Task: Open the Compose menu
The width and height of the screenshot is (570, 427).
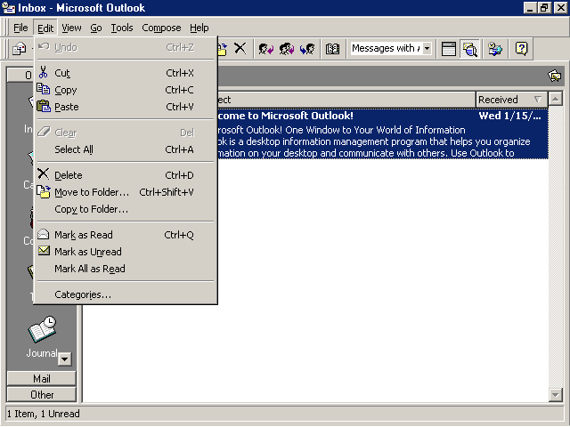Action: pyautogui.click(x=161, y=28)
